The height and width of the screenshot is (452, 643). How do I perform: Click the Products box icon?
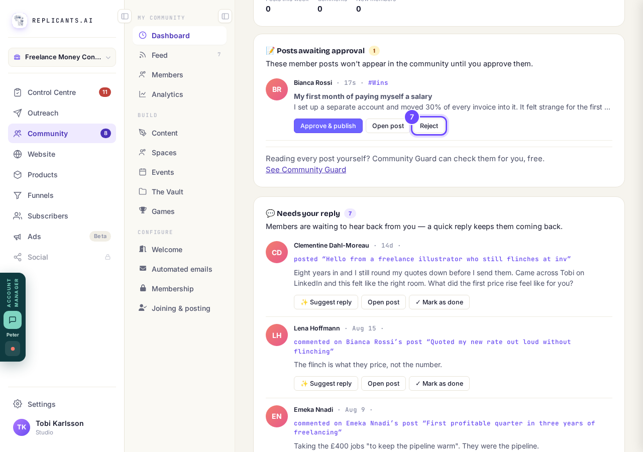point(18,175)
